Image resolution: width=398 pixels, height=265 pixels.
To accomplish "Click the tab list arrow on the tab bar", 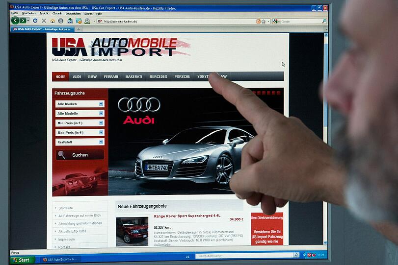I will [x=326, y=29].
